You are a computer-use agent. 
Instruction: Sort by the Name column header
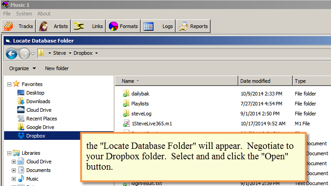(177, 81)
